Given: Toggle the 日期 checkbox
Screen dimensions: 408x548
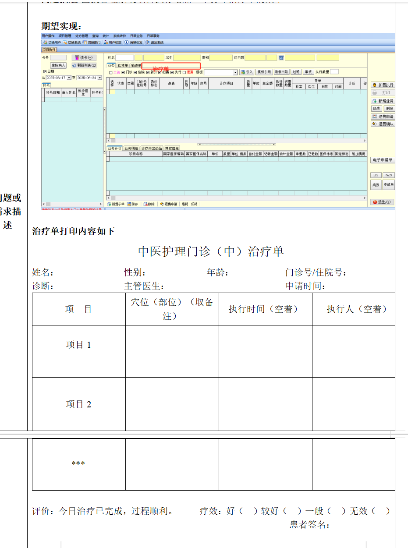Looking at the screenshot, I should coord(44,71).
